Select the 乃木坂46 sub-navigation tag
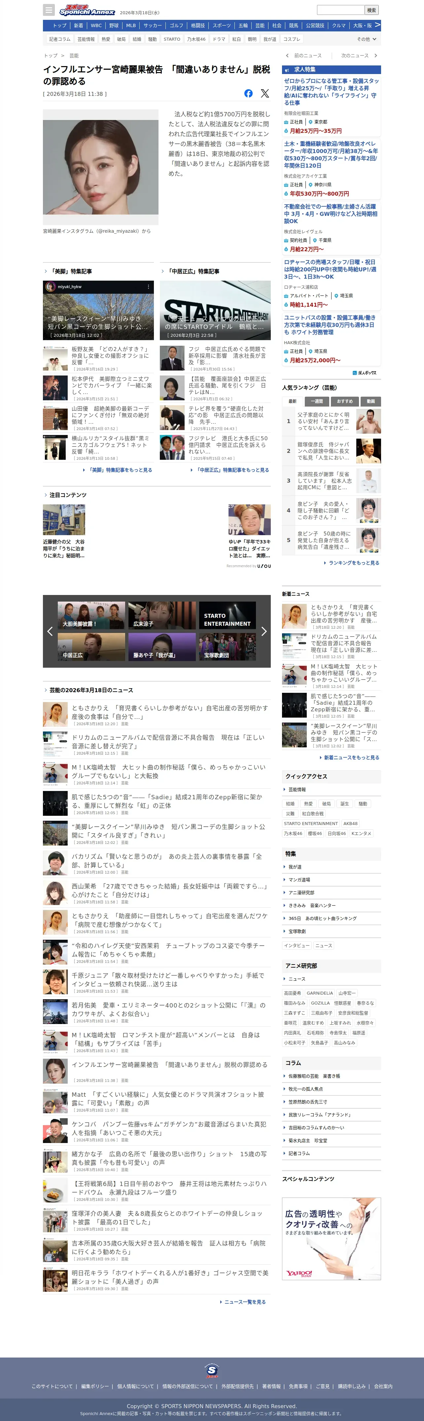Viewport: 424px width, 1421px height. click(196, 39)
